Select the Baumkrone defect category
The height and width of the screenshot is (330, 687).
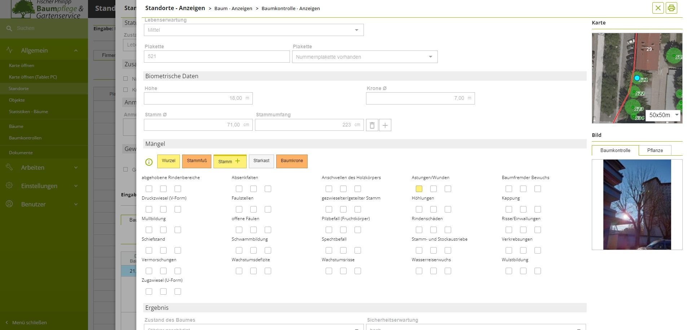292,161
